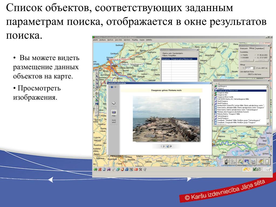This screenshot has width=276, height=207.
Task: Switch to the Skata ports tab
Action: pyautogui.click(x=244, y=49)
